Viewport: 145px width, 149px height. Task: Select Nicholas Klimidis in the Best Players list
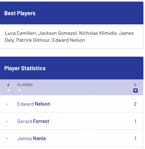tap(98, 33)
